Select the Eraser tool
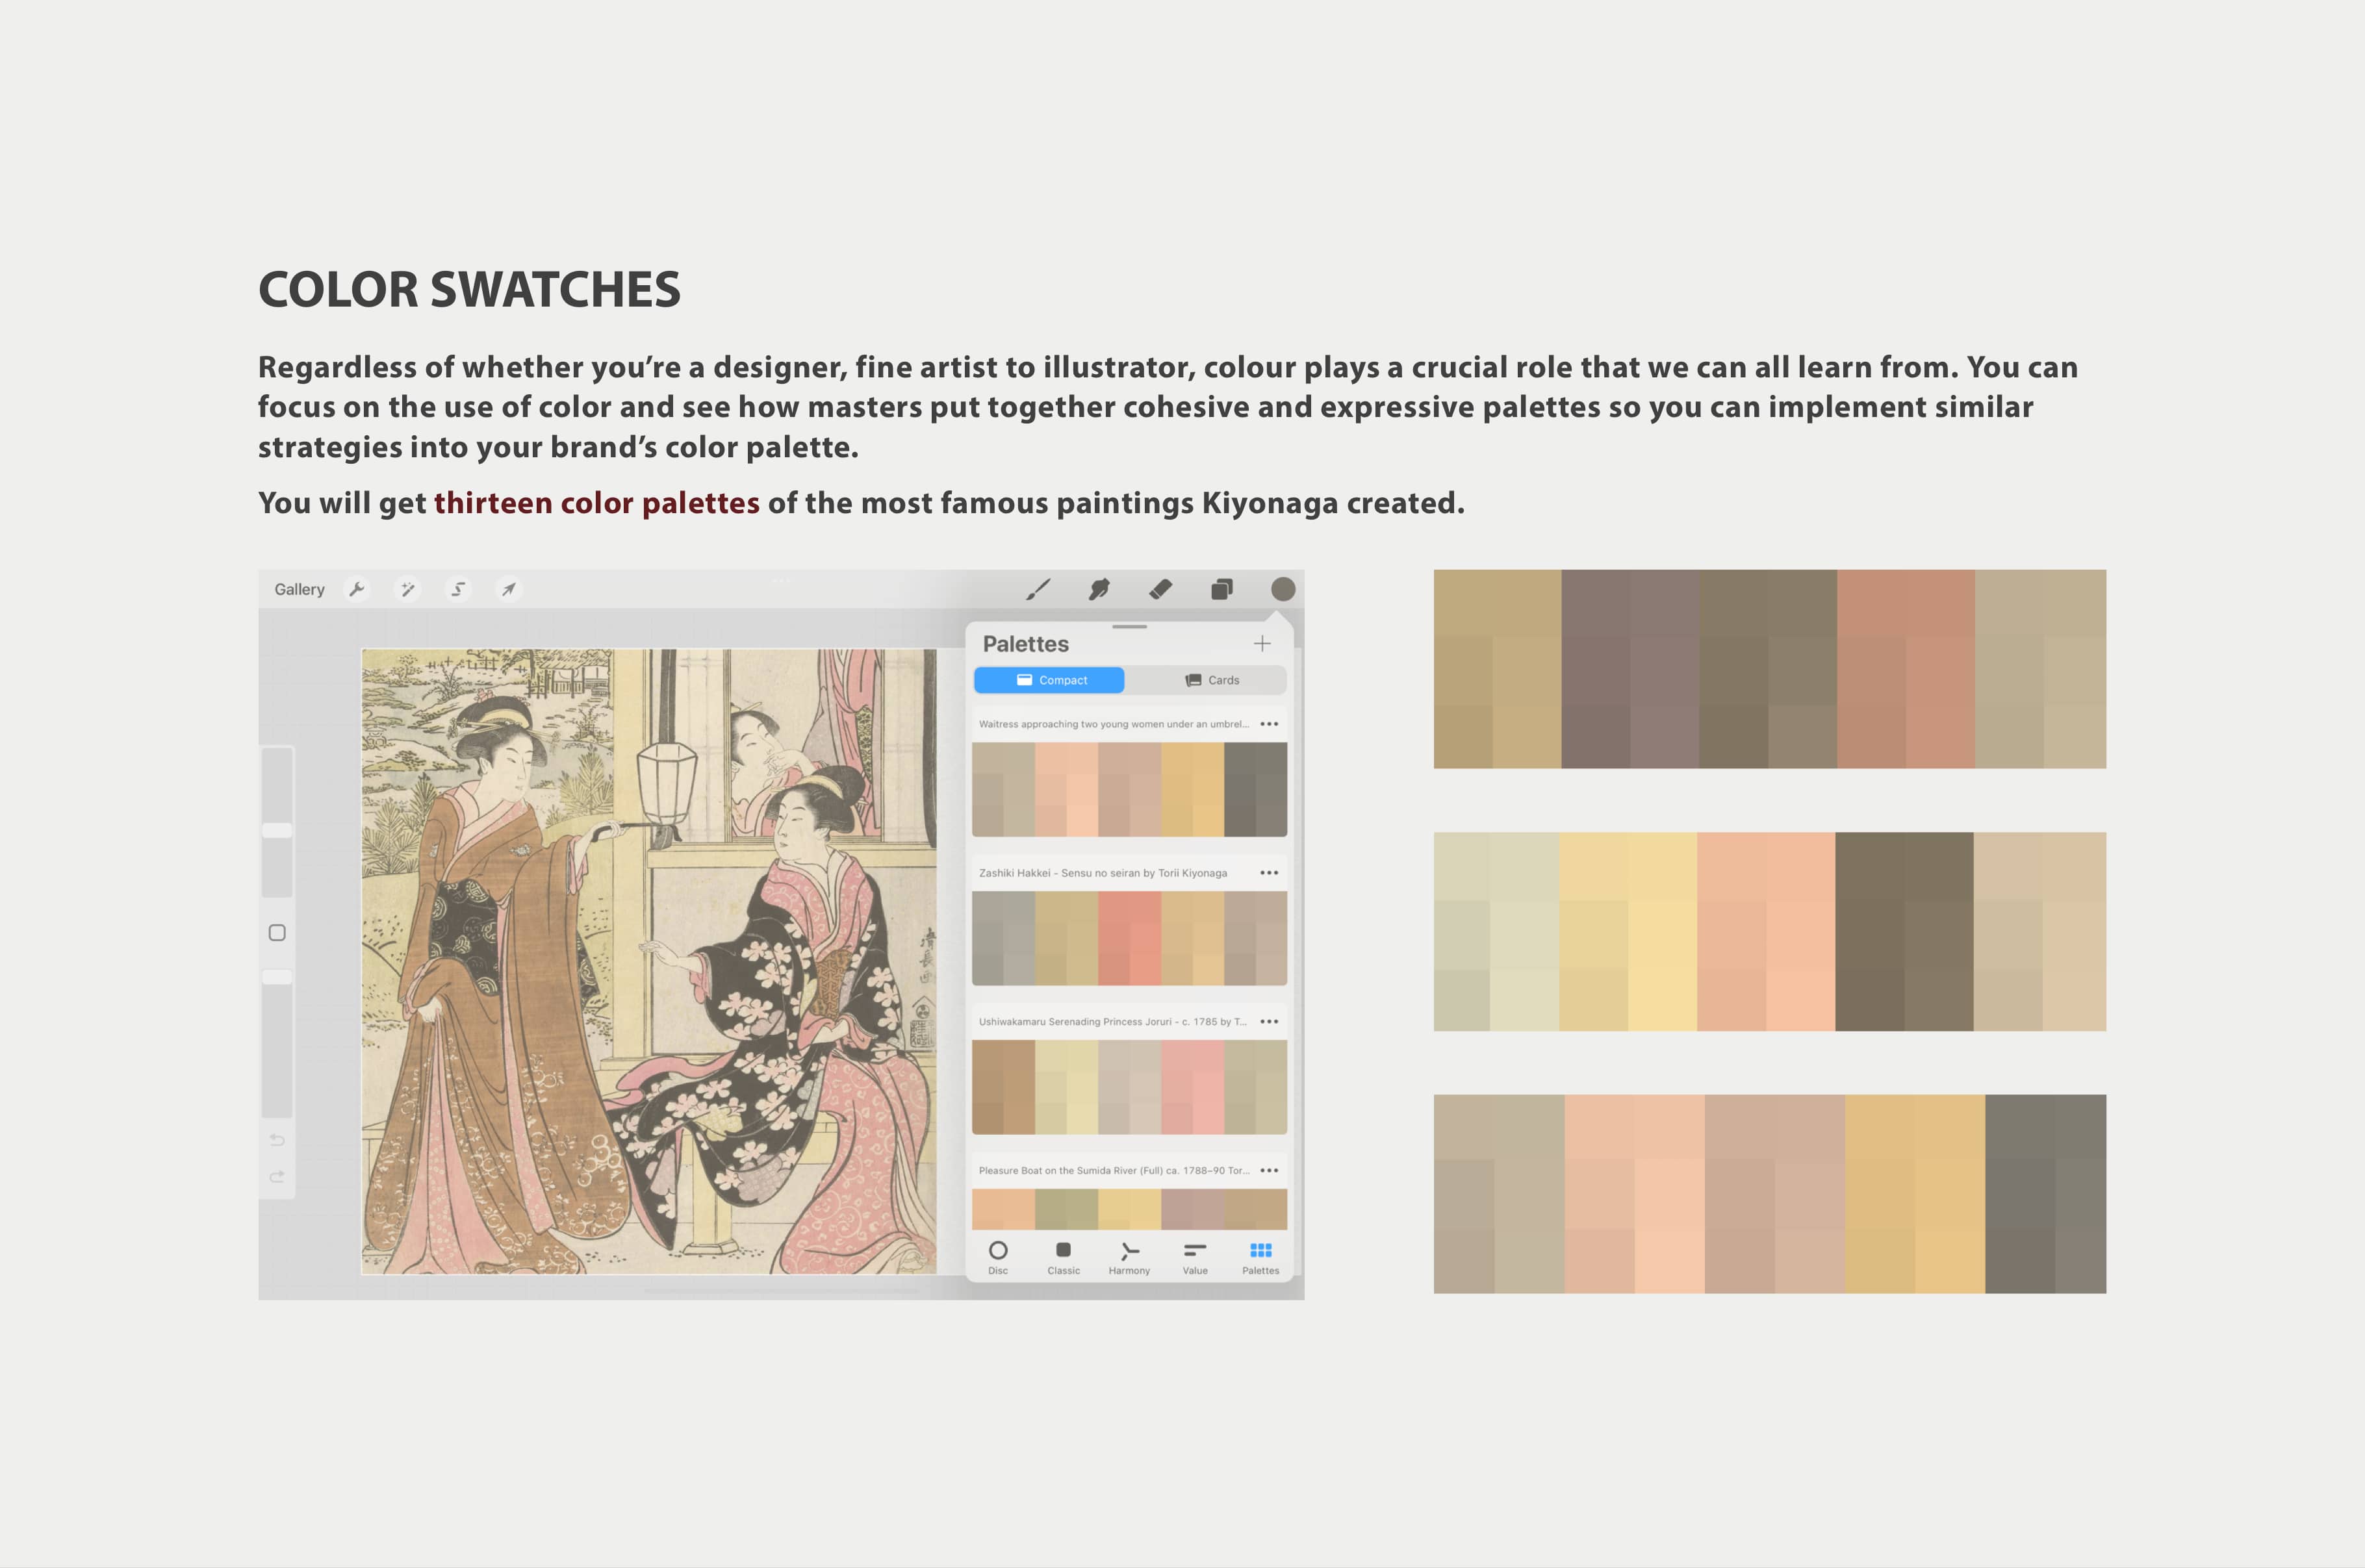 [x=1160, y=589]
